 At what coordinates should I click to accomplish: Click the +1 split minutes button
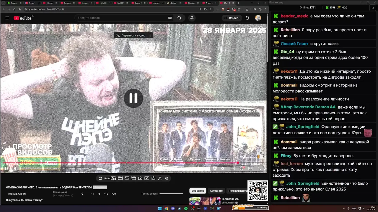coord(92,194)
